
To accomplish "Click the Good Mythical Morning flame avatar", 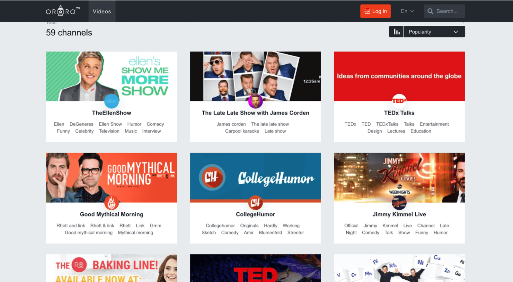I will pos(112,203).
